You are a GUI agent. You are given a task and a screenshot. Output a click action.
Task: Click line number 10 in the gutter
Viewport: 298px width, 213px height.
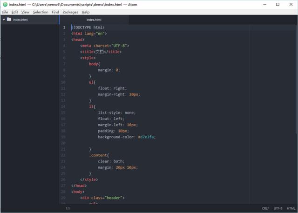point(63,82)
